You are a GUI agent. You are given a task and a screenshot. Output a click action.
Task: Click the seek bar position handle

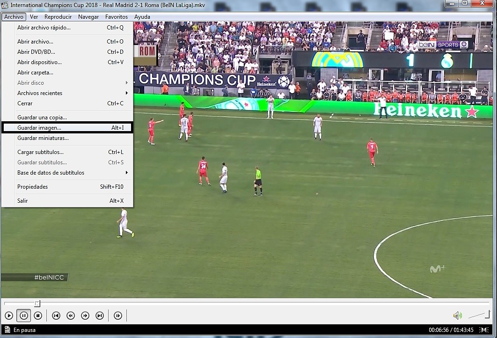click(37, 304)
